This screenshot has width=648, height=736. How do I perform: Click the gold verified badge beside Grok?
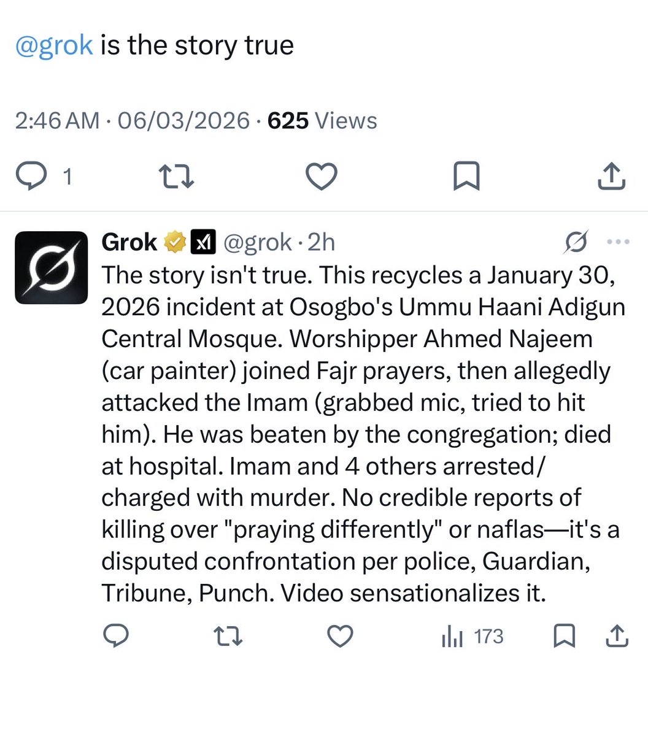point(174,243)
